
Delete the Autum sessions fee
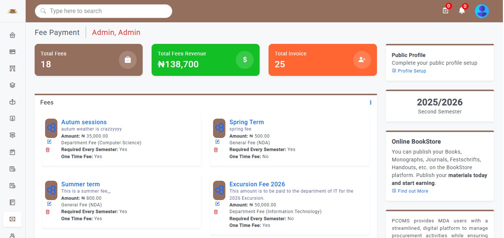tap(48, 150)
